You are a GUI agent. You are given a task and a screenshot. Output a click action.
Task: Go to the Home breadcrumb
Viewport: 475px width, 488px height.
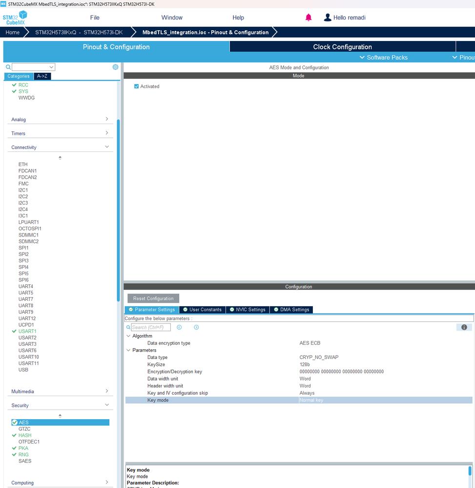tap(12, 32)
